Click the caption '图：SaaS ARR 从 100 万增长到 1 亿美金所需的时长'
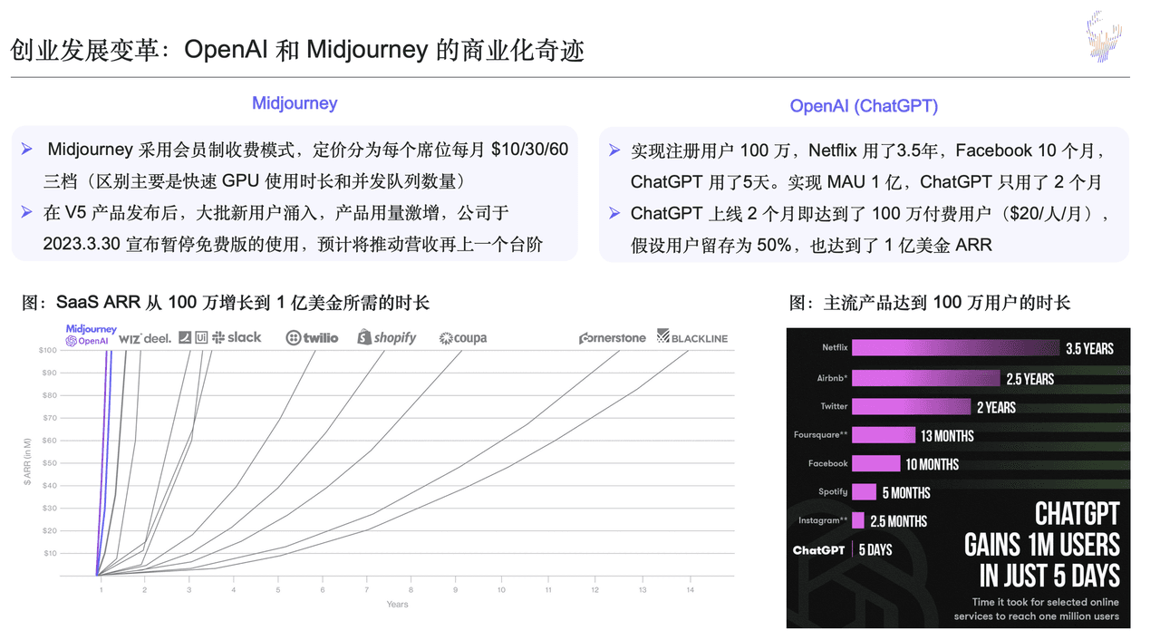 (x=226, y=303)
